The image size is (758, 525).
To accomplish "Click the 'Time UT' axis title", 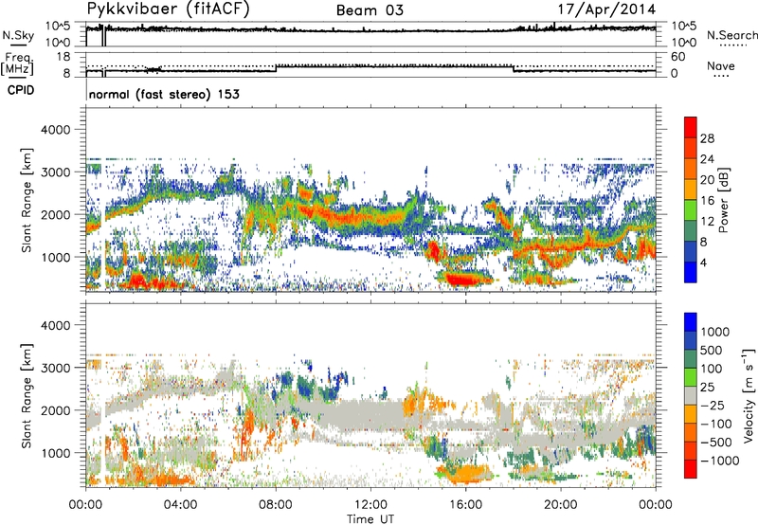I will coord(370,519).
